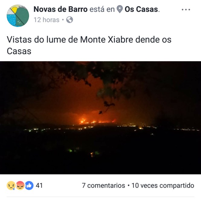This screenshot has width=201, height=202.
Task: Click the word Casas in the caption
Action: pos(19,51)
